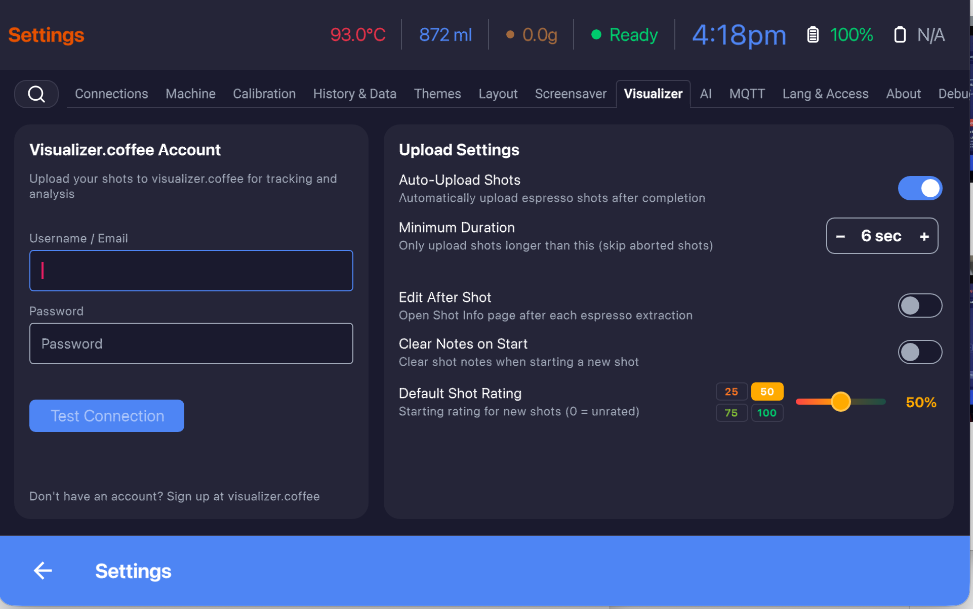Open Lang & Access tab
Viewport: 973px width, 609px height.
click(x=825, y=94)
